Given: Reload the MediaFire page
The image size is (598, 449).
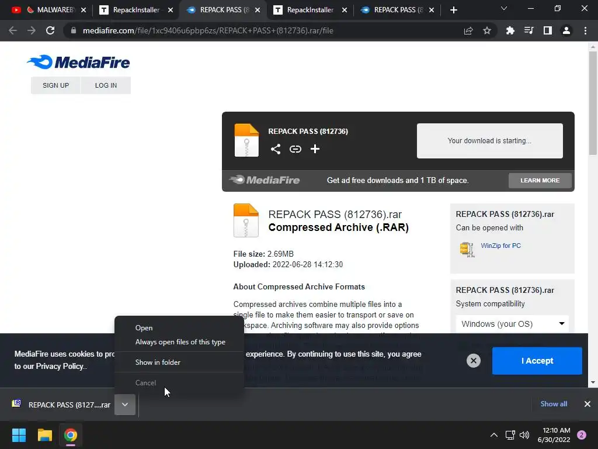Looking at the screenshot, I should click(50, 30).
